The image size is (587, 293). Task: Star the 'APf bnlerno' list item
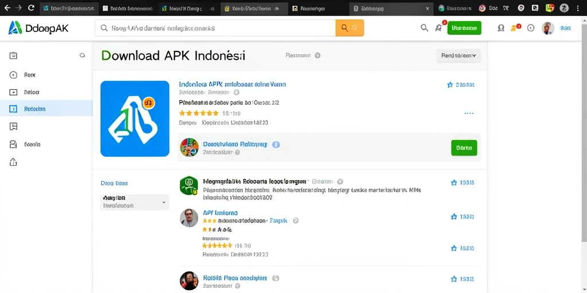pos(454,216)
